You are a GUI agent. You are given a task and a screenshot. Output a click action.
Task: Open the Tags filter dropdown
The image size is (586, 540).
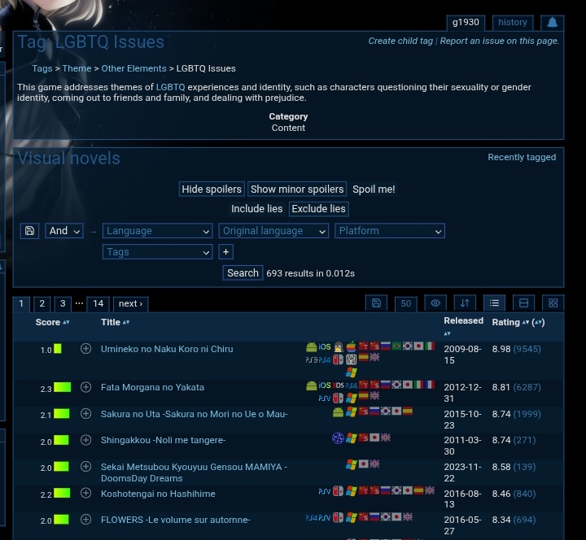(x=157, y=251)
